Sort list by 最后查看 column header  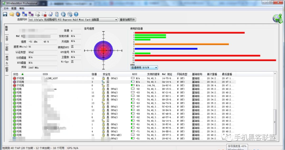pyautogui.click(x=229, y=74)
